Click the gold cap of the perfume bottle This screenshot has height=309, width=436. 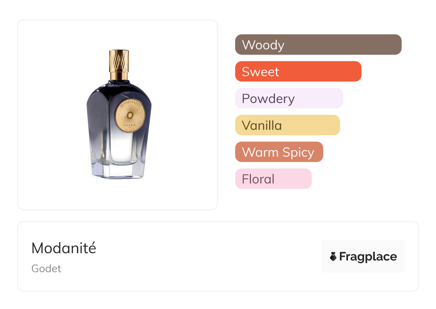pyautogui.click(x=119, y=60)
